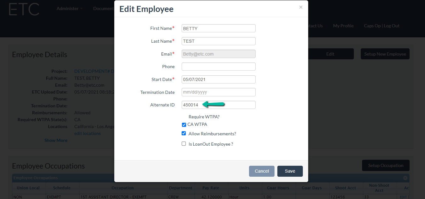
Task: Sort by Non-Shoot Acct column header
Action: 379,188
